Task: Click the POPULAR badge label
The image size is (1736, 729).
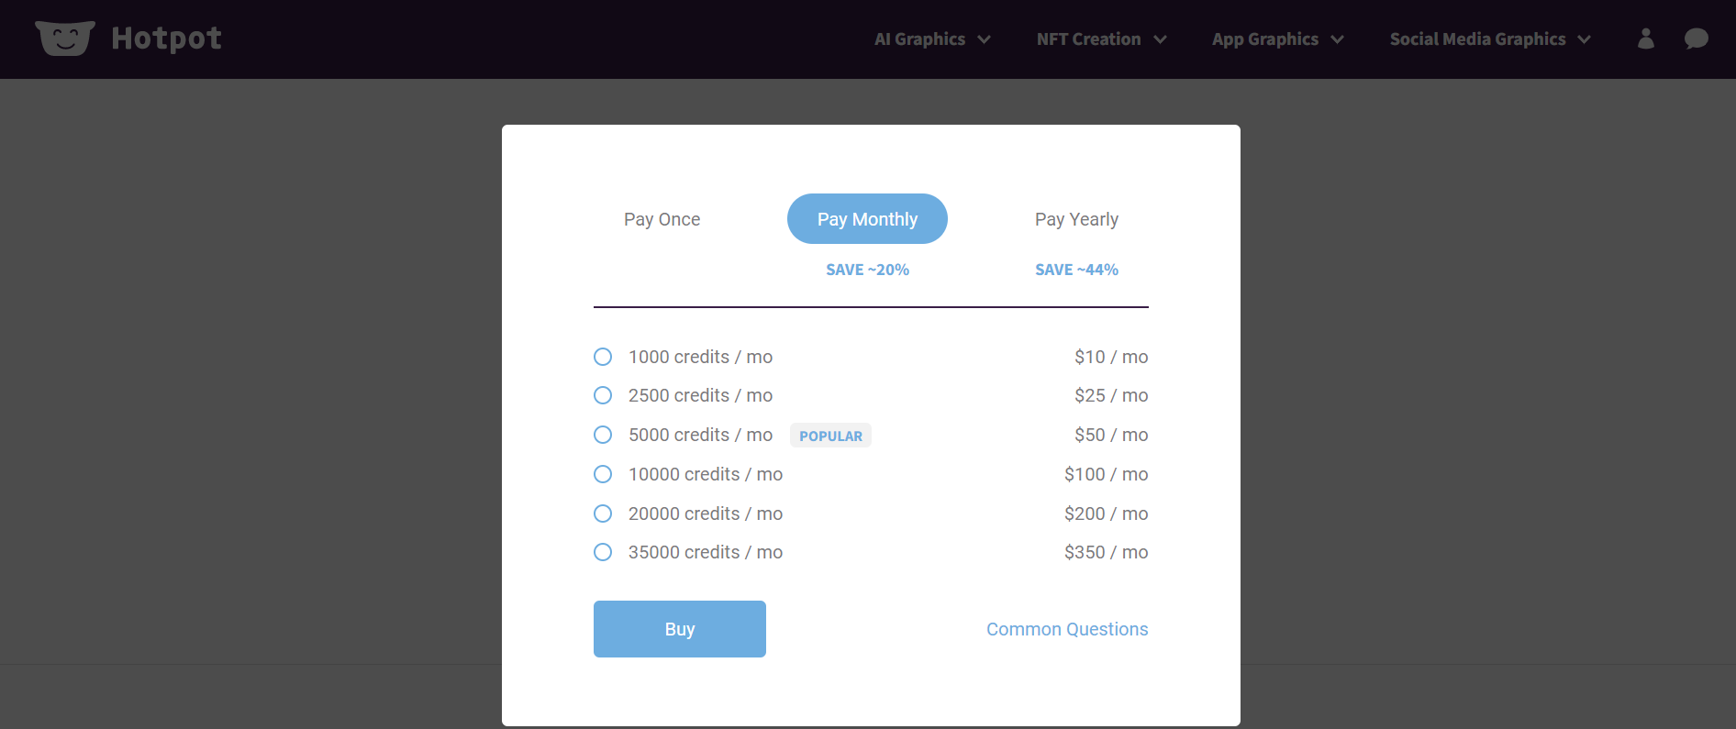Action: click(x=830, y=436)
